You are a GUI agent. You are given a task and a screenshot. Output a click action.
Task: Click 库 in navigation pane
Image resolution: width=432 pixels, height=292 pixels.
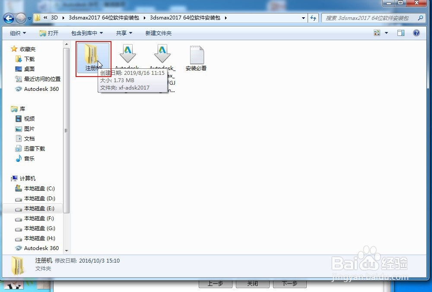[x=22, y=109]
